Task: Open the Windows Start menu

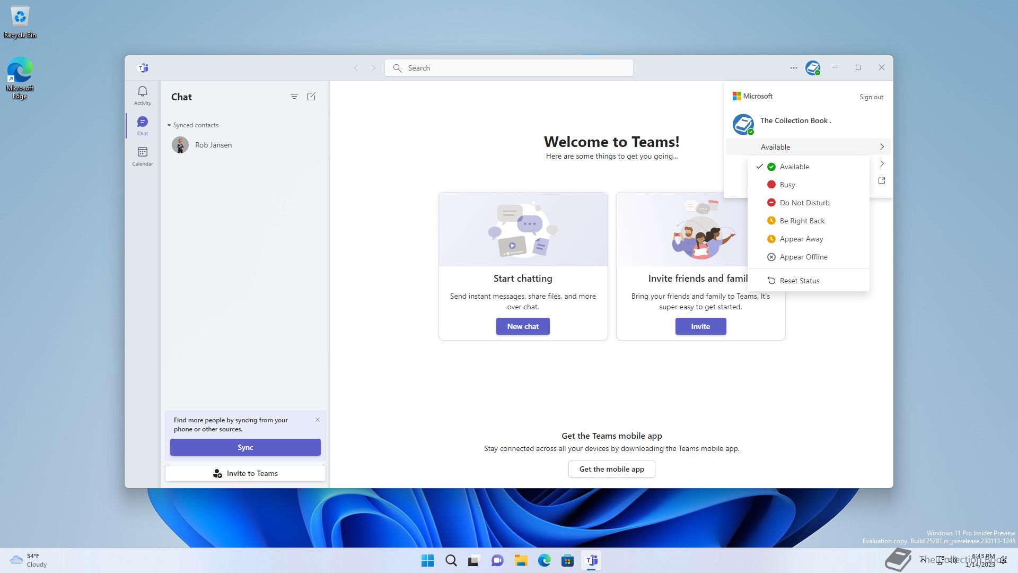Action: point(427,560)
